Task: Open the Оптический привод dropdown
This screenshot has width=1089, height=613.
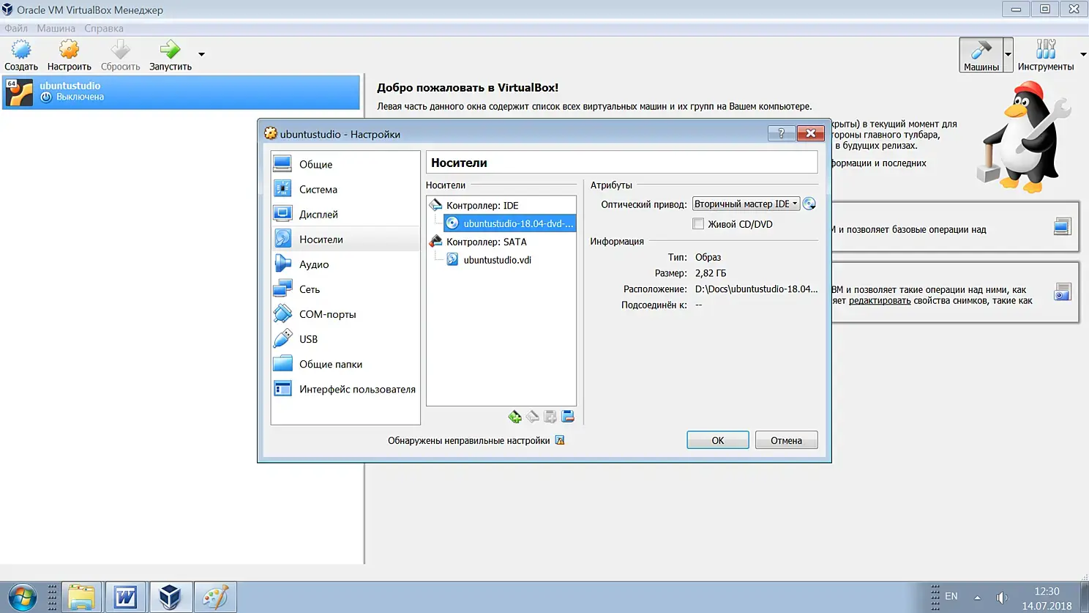Action: (x=746, y=204)
